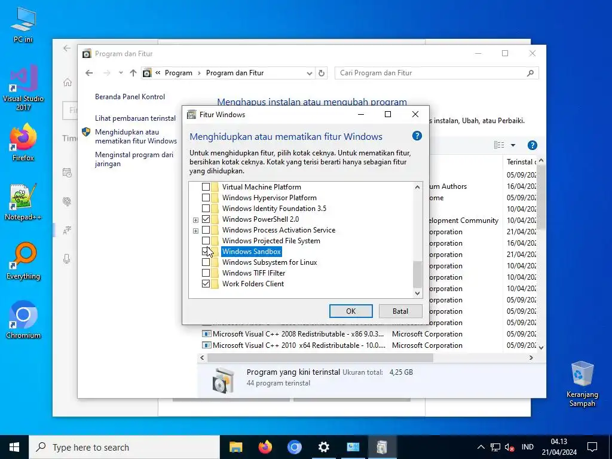
Task: Expand Windows Process Activation Service node
Action: [195, 231]
